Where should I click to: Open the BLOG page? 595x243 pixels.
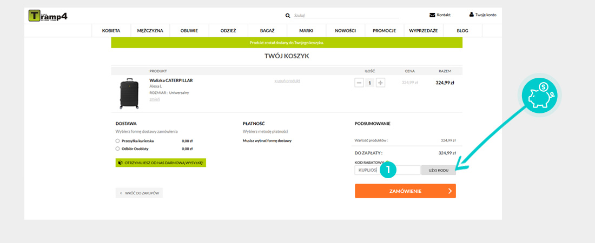[x=462, y=31]
